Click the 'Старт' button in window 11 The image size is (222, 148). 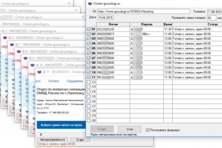pos(80,140)
